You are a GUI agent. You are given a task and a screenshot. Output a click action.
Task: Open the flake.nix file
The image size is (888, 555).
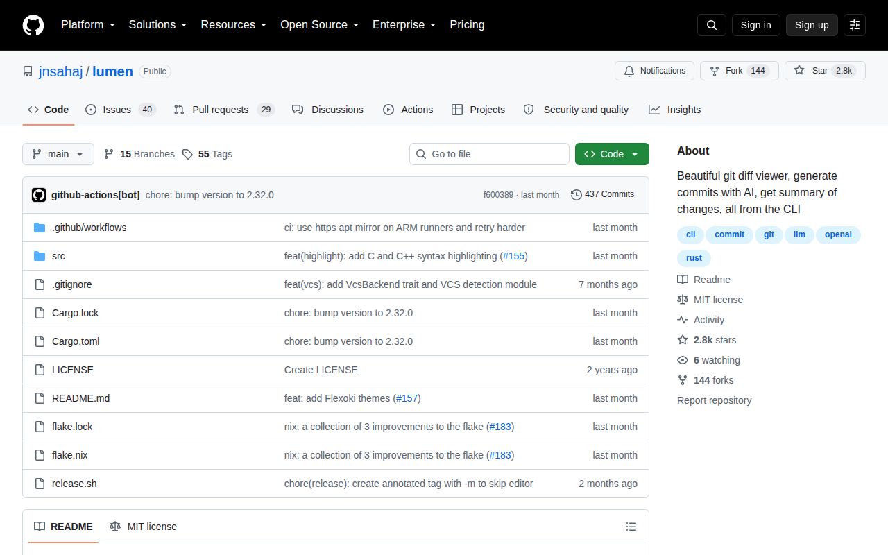point(69,455)
